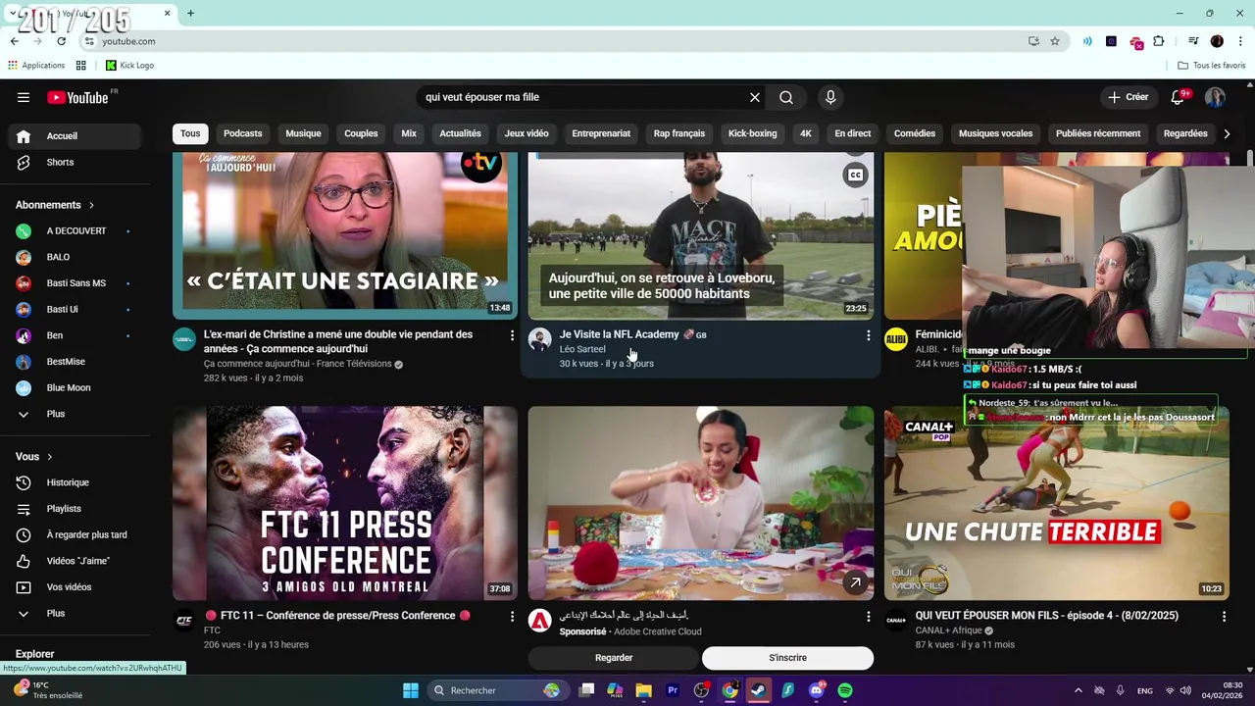Viewport: 1255px width, 706px height.
Task: Open Vidéos "J'aime" list
Action: coord(76,561)
